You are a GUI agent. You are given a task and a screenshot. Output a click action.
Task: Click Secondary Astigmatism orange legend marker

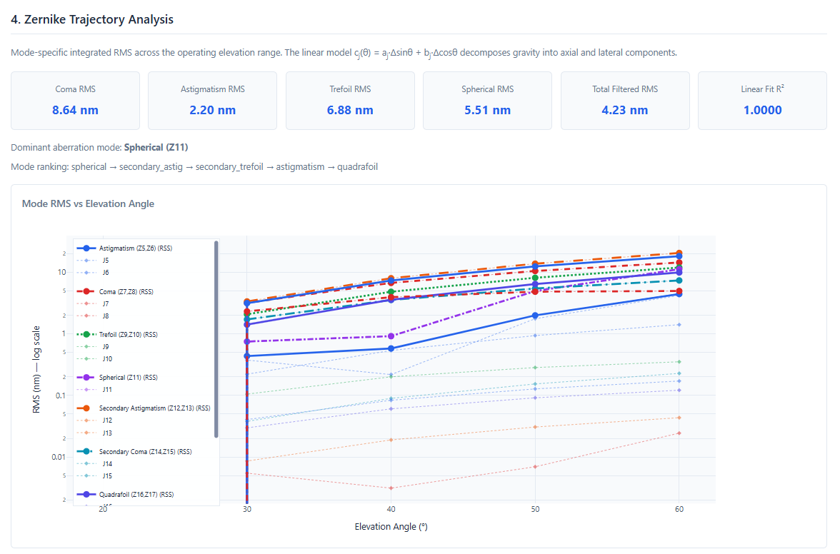[86, 408]
